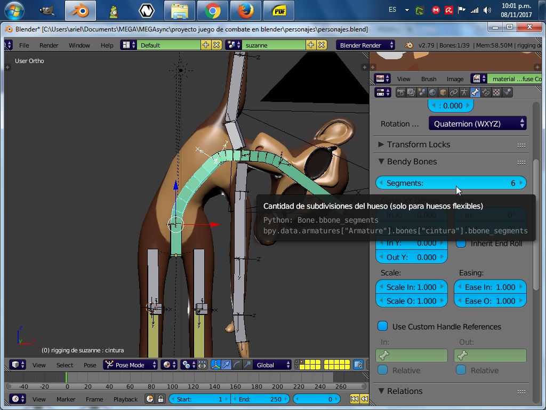
Task: Add a new scene next to suzanne
Action: point(311,45)
